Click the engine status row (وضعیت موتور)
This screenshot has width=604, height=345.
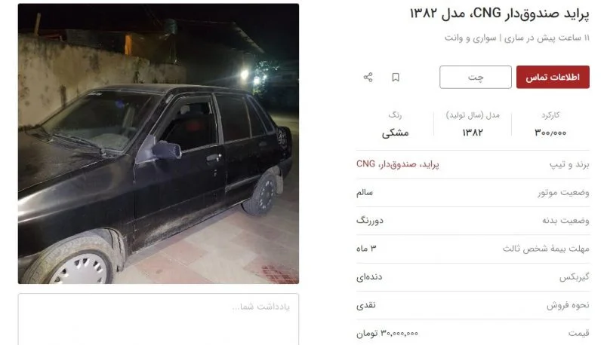point(473,193)
